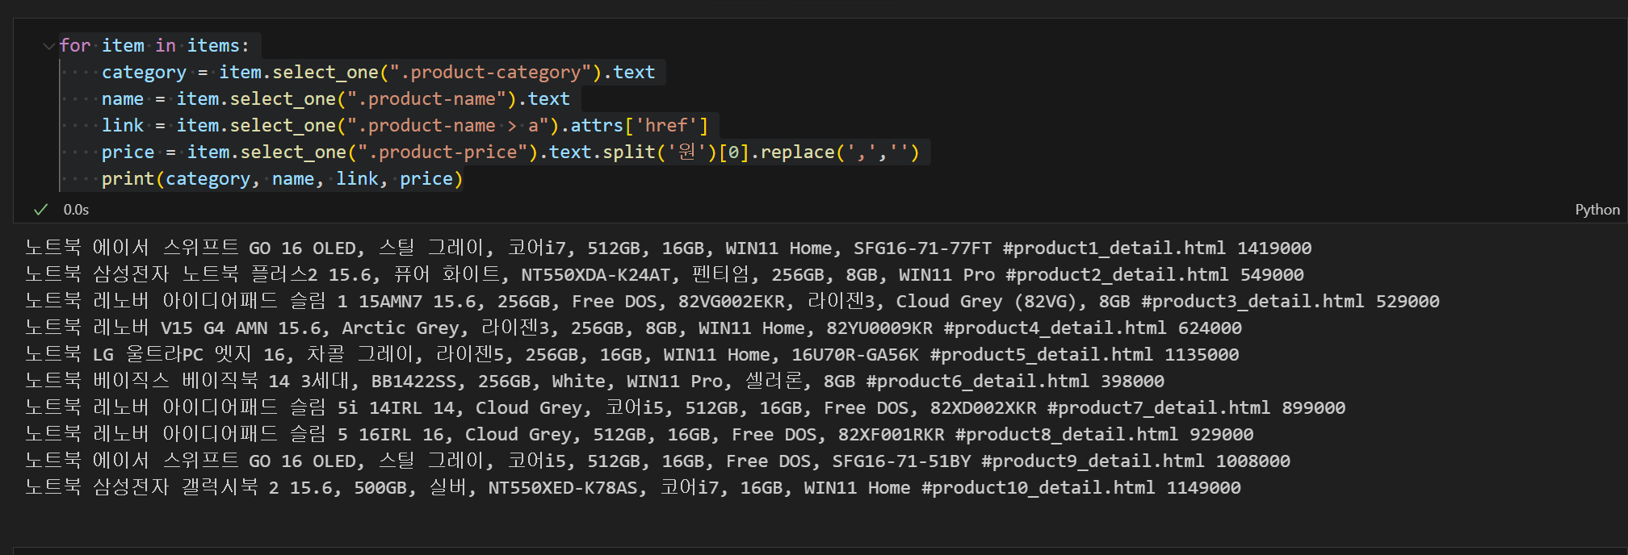
Task: Select output line with #product7_detail.html 899000
Action: coord(685,408)
